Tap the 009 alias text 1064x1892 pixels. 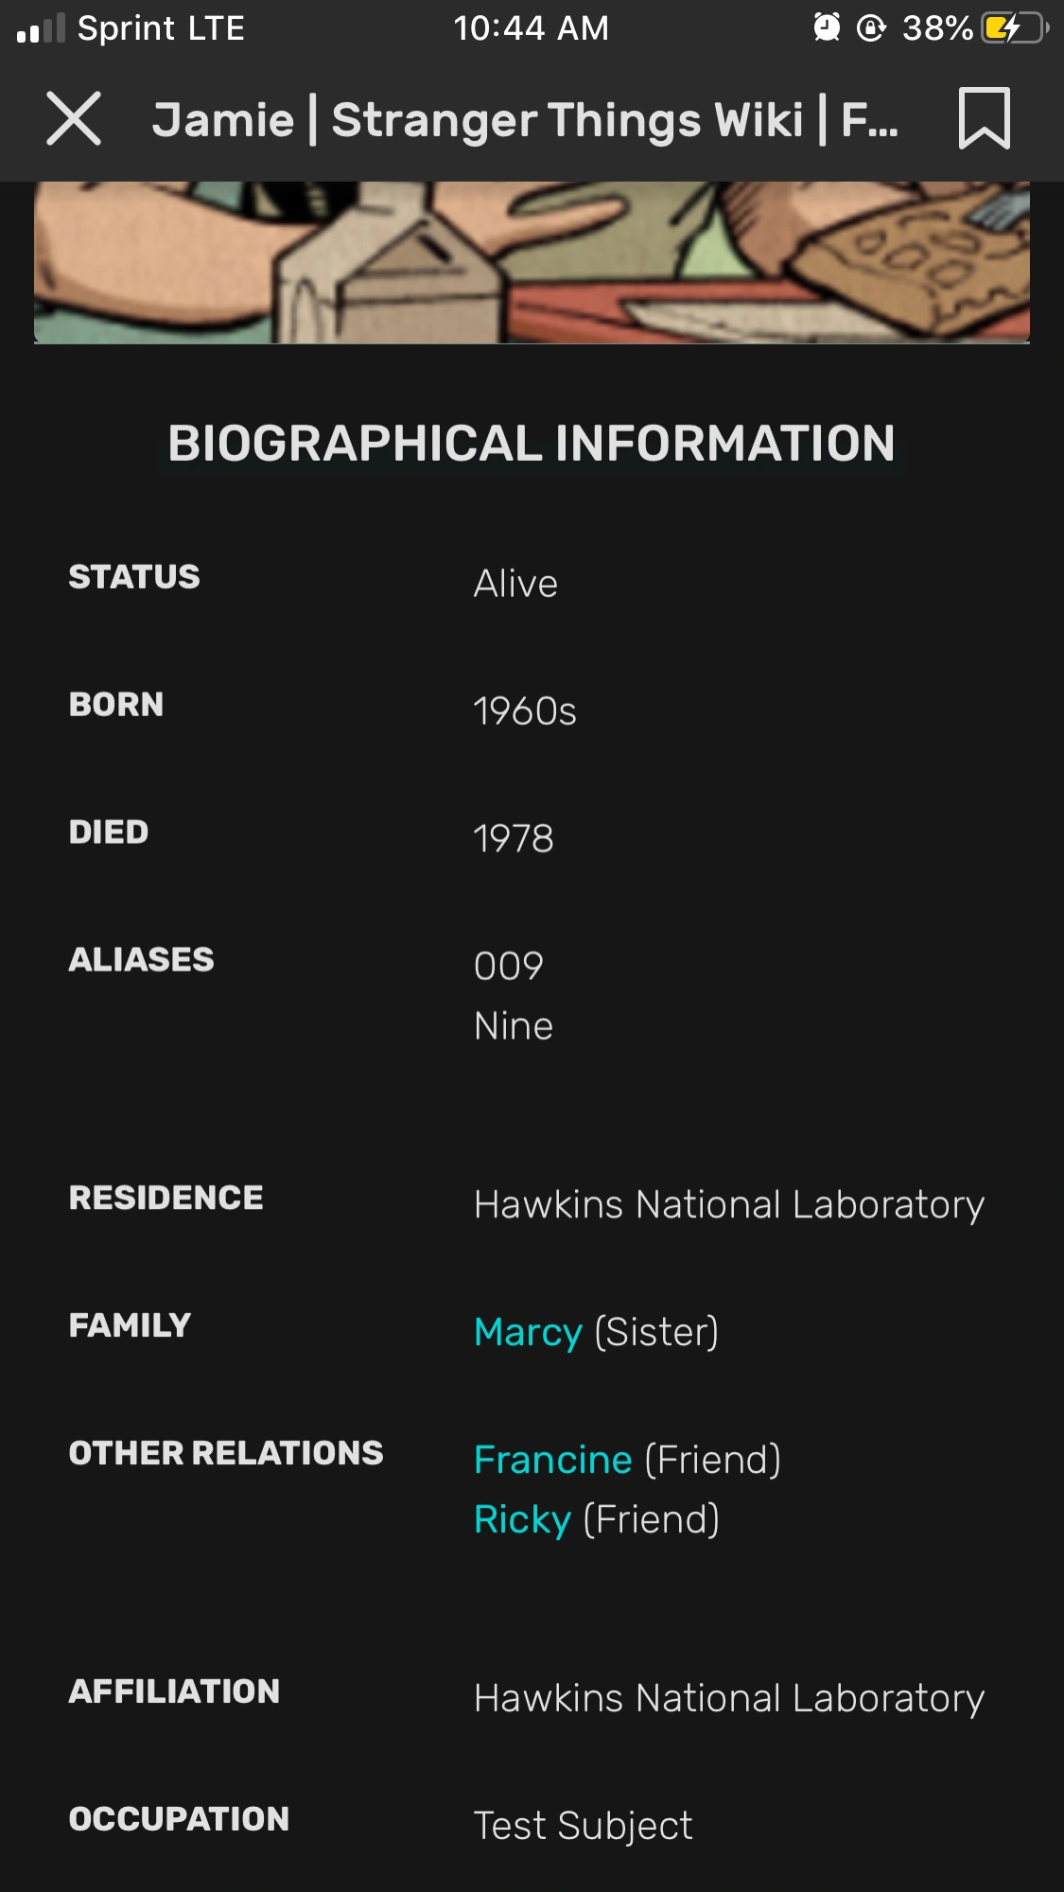pos(509,966)
